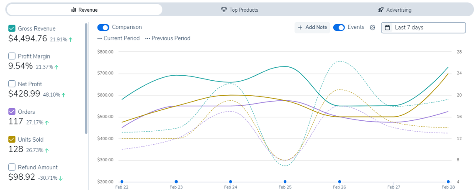Click the calendar icon in date picker
The height and width of the screenshot is (191, 476).
pos(388,28)
